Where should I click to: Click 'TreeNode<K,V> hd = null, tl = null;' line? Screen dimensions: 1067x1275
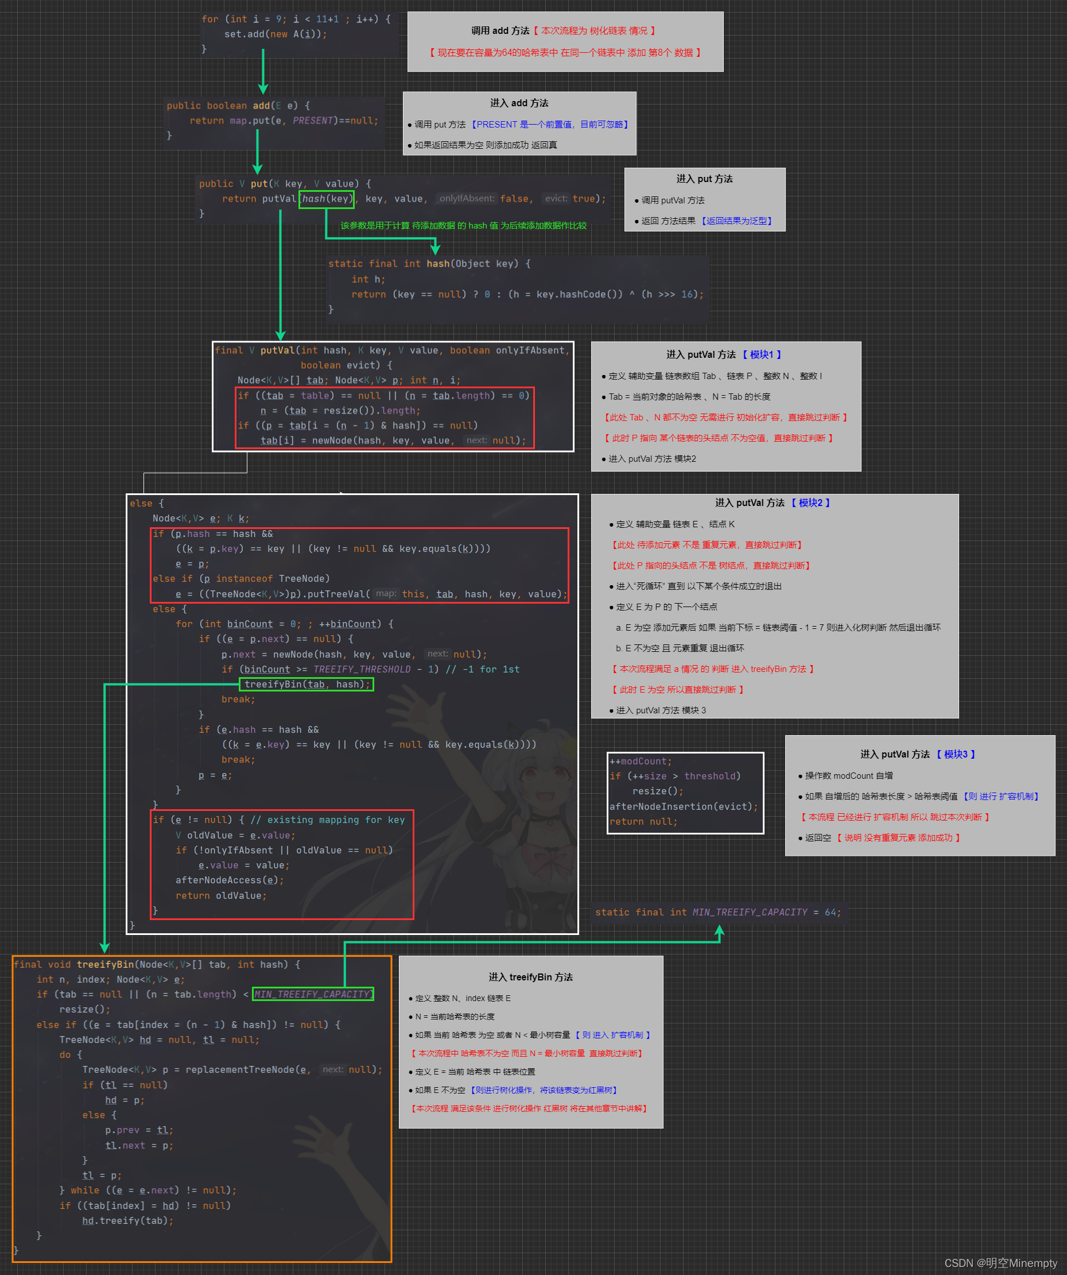click(160, 1040)
